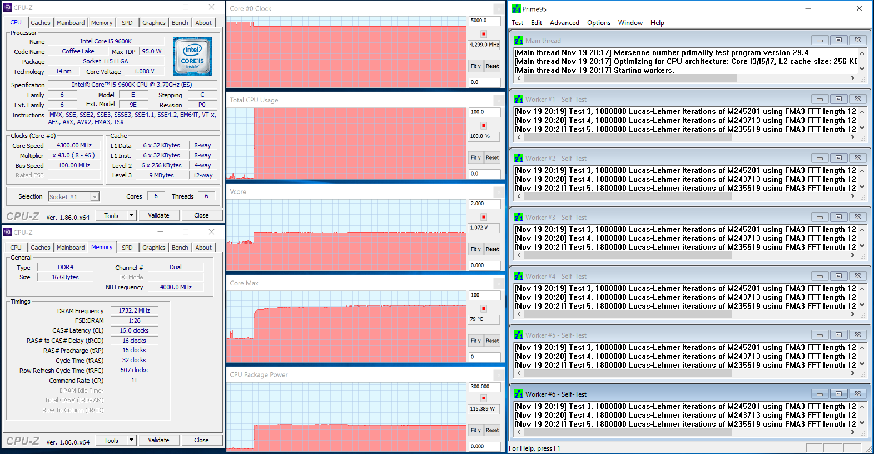Image resolution: width=874 pixels, height=454 pixels.
Task: Click the Worker #6 Self-Test window icon
Action: (519, 394)
